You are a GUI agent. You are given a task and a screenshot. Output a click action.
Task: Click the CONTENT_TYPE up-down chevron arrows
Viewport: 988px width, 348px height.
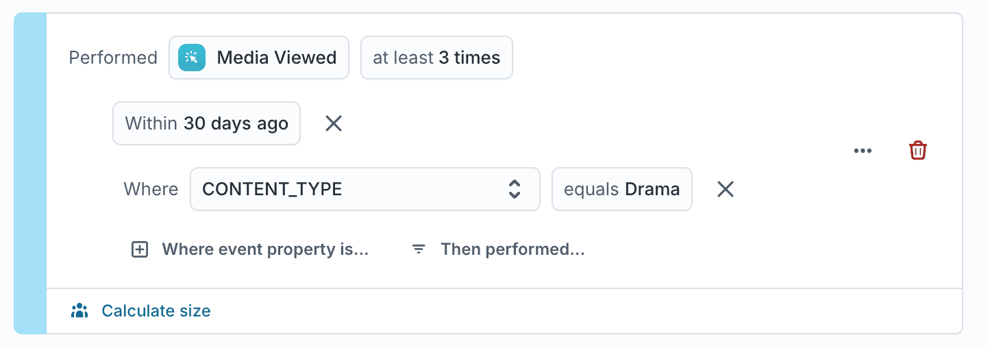(515, 189)
